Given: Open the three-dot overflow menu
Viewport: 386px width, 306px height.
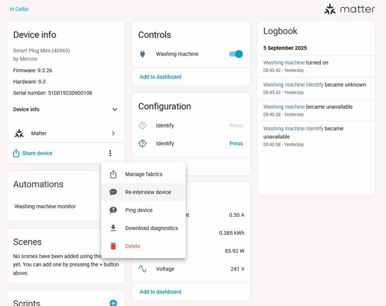Looking at the screenshot, I should click(110, 153).
